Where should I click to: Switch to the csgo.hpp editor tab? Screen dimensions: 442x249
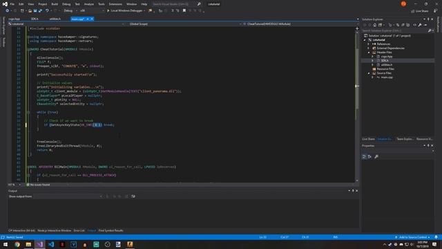pos(15,19)
